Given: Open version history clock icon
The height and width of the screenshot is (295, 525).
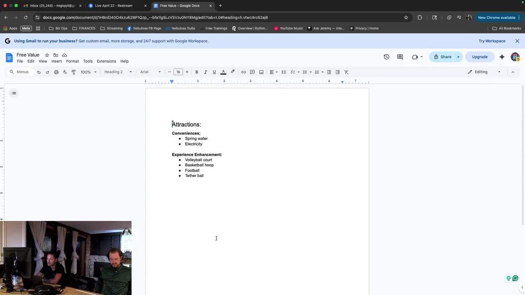Looking at the screenshot, I should 386,57.
